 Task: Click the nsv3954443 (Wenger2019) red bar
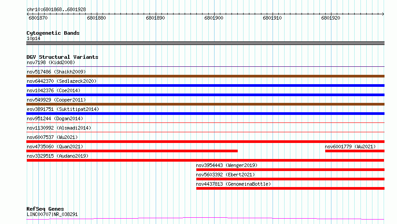click(290, 170)
